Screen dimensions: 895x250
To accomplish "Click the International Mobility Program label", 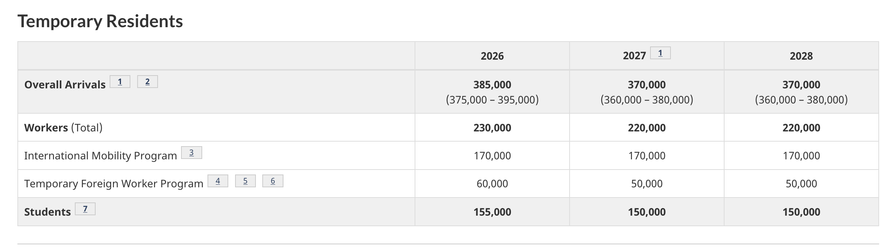I will pyautogui.click(x=101, y=156).
